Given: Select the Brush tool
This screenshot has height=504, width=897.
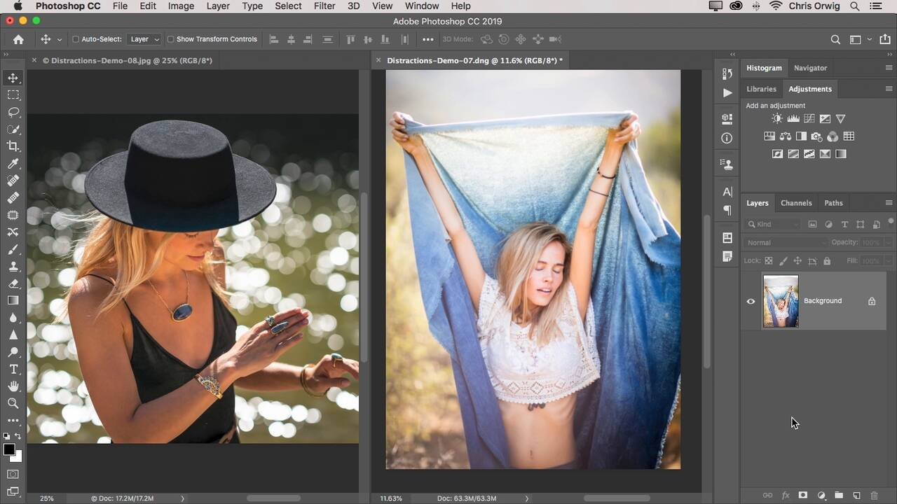Looking at the screenshot, I should pos(13,249).
